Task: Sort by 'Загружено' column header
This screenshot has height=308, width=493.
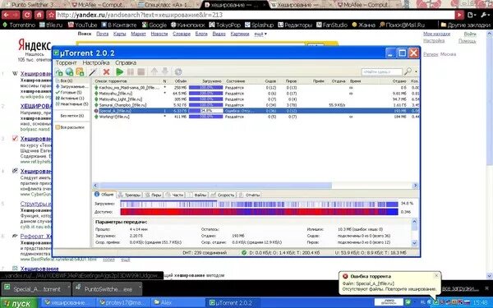Action: click(x=205, y=81)
